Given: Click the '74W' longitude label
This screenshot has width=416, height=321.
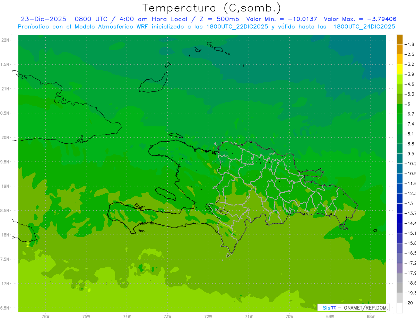Looking at the screenshot, I should (x=127, y=316).
